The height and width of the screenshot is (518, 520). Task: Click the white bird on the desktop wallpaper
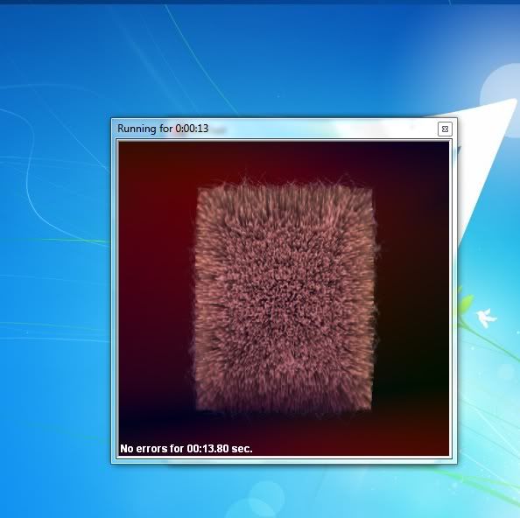[x=486, y=317]
